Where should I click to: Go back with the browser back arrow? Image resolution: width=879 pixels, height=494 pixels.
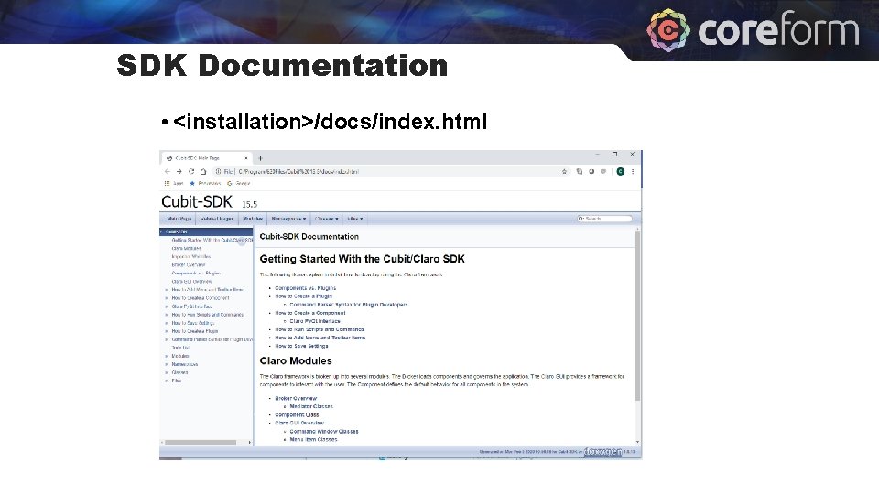167,171
